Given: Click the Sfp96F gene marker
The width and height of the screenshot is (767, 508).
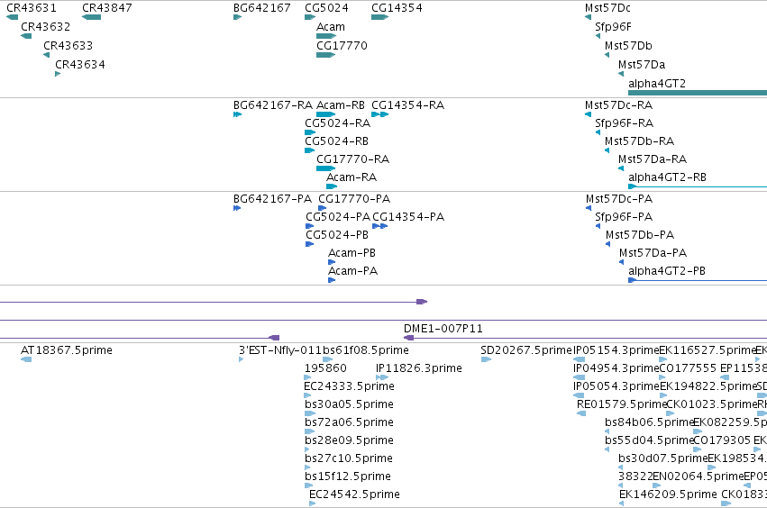Looking at the screenshot, I should (x=598, y=36).
